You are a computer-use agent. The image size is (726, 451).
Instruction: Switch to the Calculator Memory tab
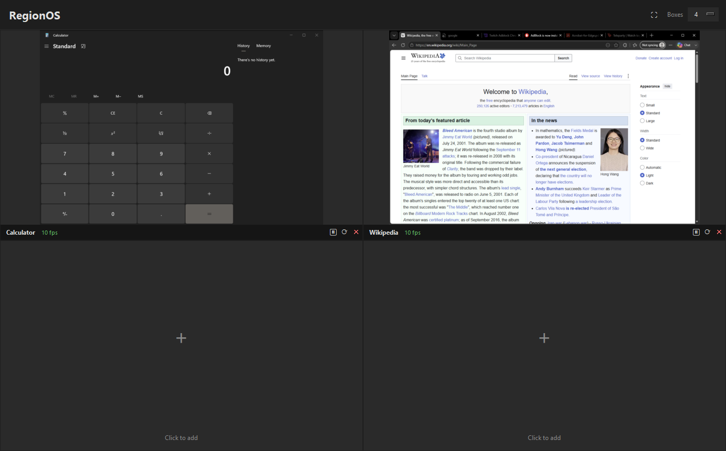[263, 46]
